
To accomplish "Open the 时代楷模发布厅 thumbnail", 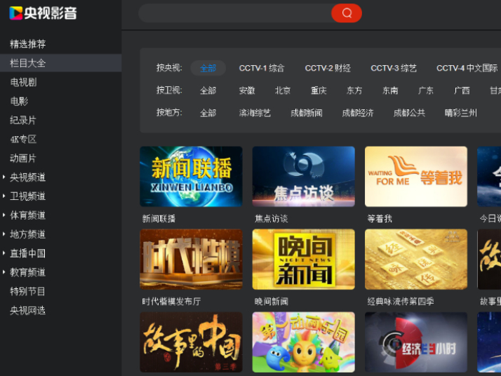I will 191,259.
